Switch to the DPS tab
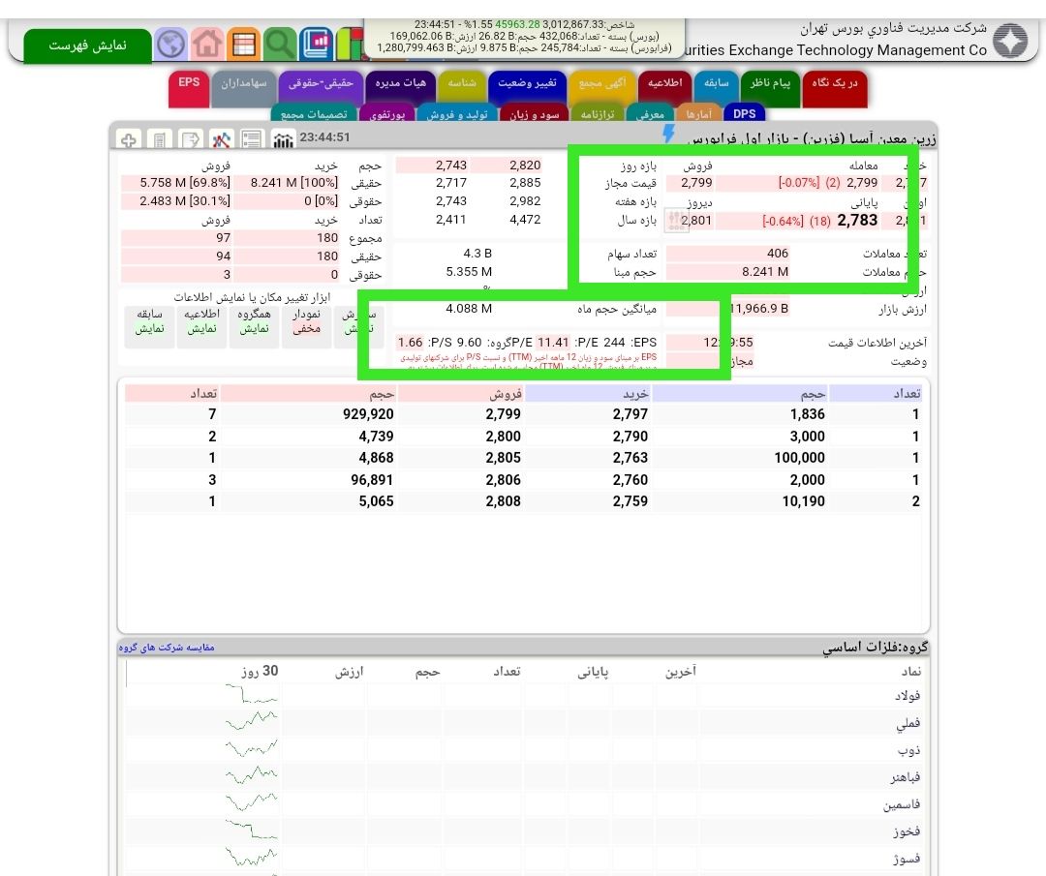The height and width of the screenshot is (876, 1046). (745, 114)
